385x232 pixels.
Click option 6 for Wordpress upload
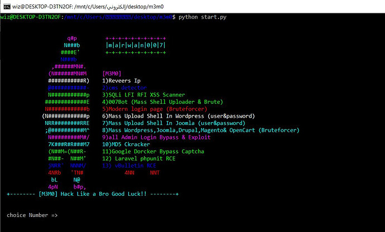(179, 116)
